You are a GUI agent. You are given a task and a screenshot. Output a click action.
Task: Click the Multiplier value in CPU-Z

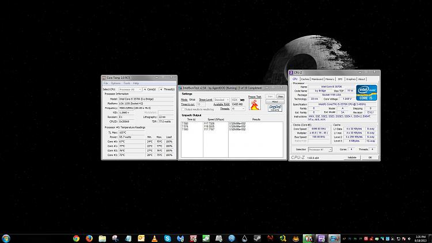(x=319, y=133)
